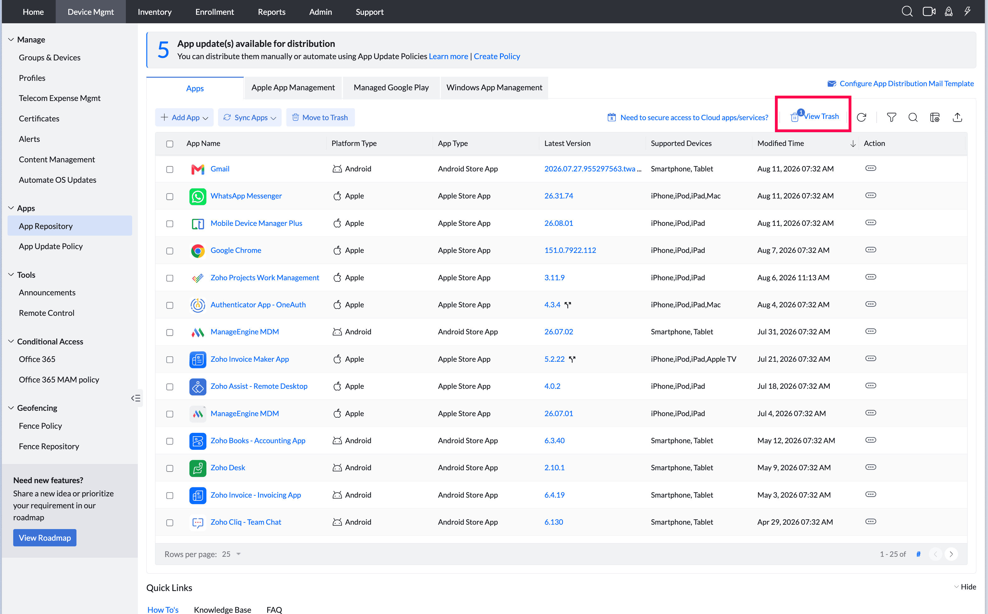Change rows per page dropdown

click(232, 554)
